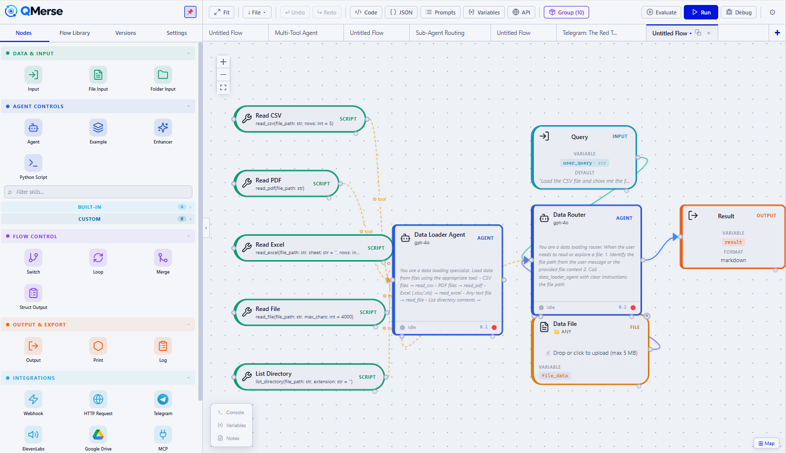This screenshot has height=453, width=786.
Task: Click the Evaluate button
Action: pos(661,12)
